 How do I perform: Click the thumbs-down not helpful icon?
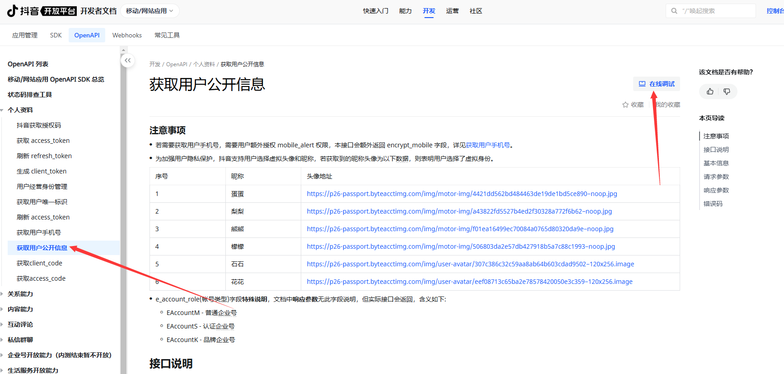click(x=727, y=91)
